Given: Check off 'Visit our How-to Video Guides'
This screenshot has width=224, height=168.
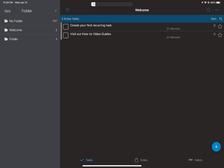Looking at the screenshot, I should [66, 35].
